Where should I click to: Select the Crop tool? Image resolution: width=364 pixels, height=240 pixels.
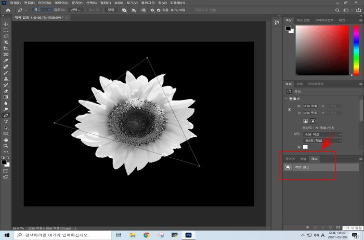pos(6,48)
